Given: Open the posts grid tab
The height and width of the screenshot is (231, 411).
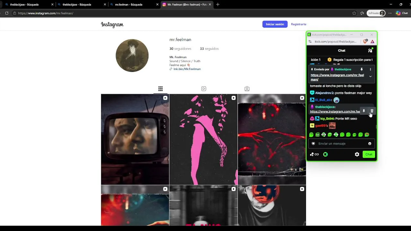Looking at the screenshot, I should (161, 89).
